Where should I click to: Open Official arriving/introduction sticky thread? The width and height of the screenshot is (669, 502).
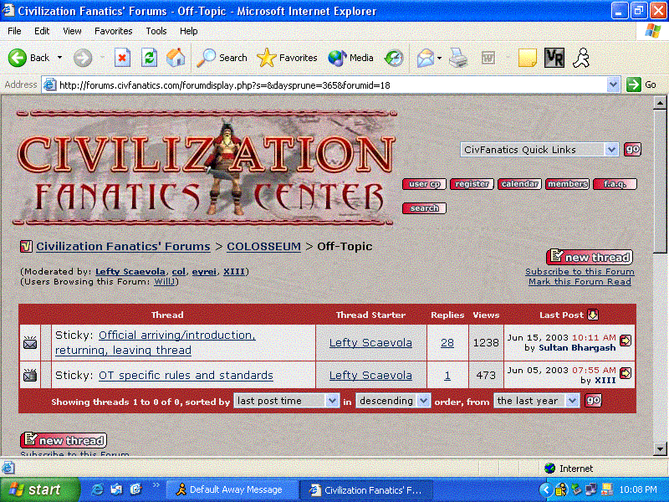pyautogui.click(x=155, y=343)
